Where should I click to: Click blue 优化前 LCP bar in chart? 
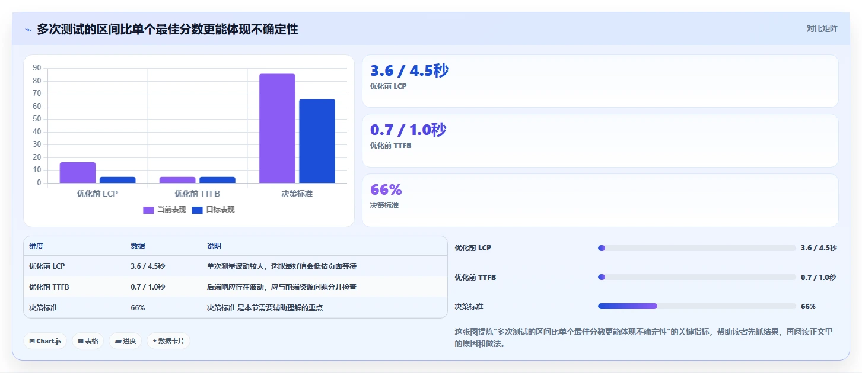point(117,180)
